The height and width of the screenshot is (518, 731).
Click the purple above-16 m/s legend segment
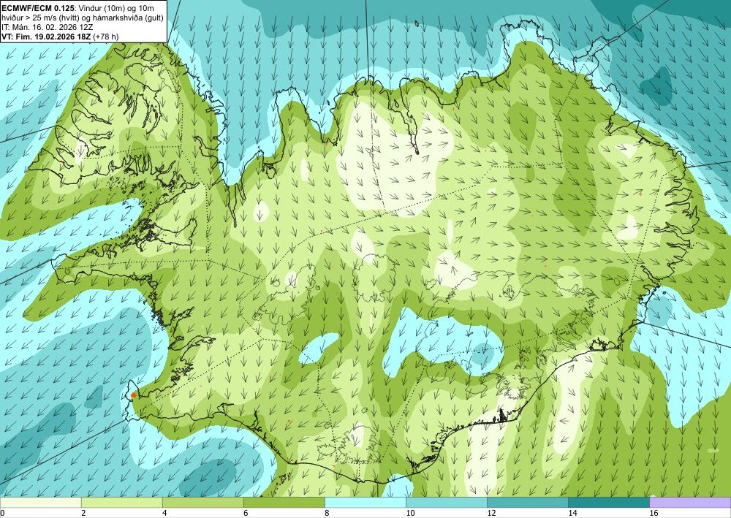click(x=690, y=503)
